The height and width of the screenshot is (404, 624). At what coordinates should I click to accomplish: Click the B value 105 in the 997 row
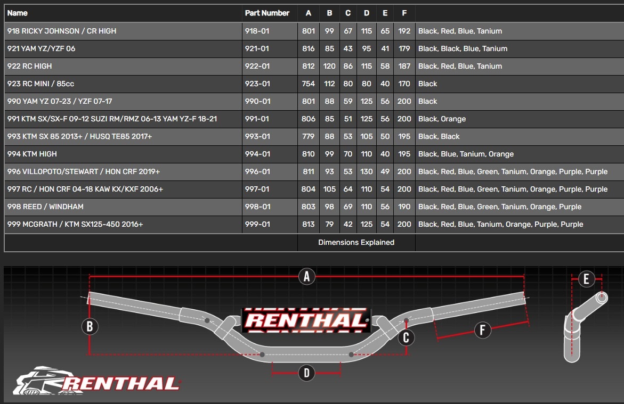coord(329,189)
